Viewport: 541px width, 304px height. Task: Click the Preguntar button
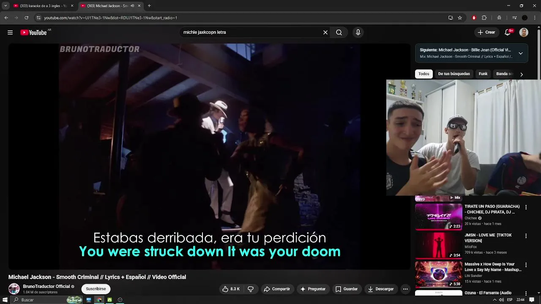click(313, 289)
